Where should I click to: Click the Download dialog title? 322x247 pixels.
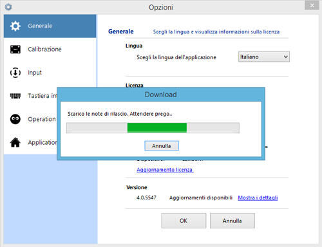161,95
